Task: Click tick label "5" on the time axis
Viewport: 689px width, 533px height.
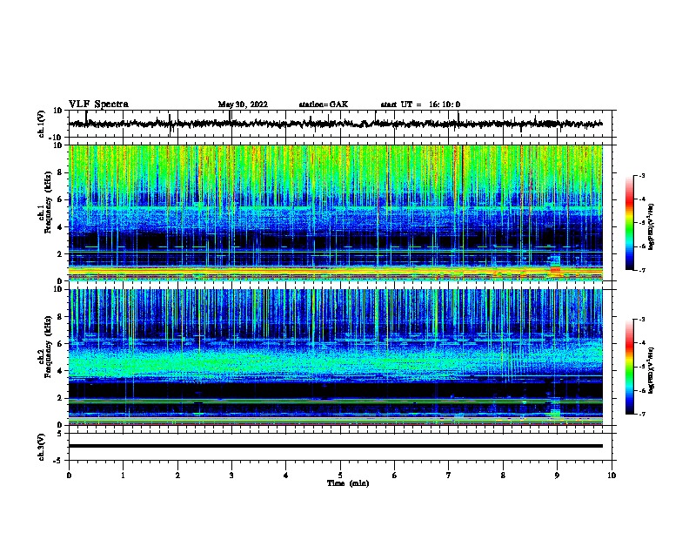Action: coord(340,476)
